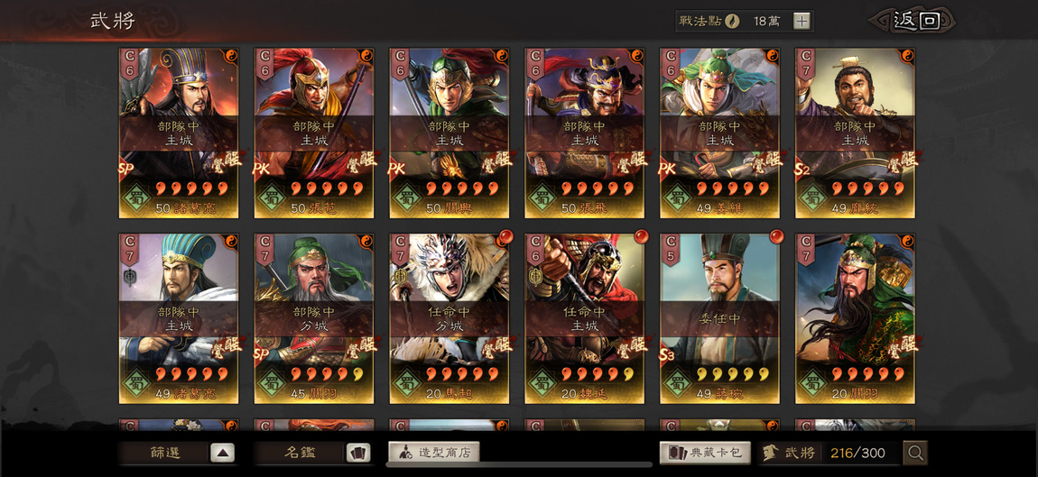Click the 蜀 faction emblem on 張飛 card
1038x477 pixels.
542,197
